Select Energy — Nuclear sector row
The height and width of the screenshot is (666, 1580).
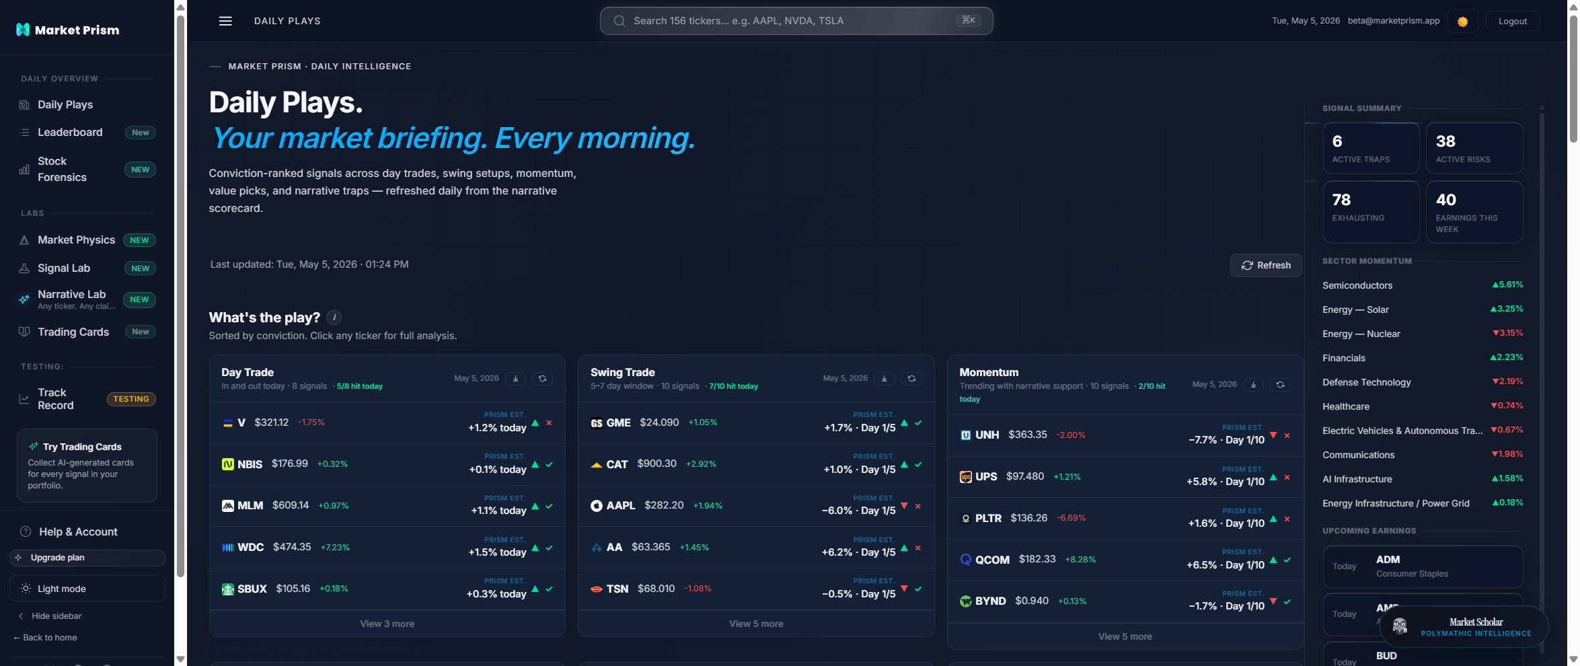point(1423,334)
